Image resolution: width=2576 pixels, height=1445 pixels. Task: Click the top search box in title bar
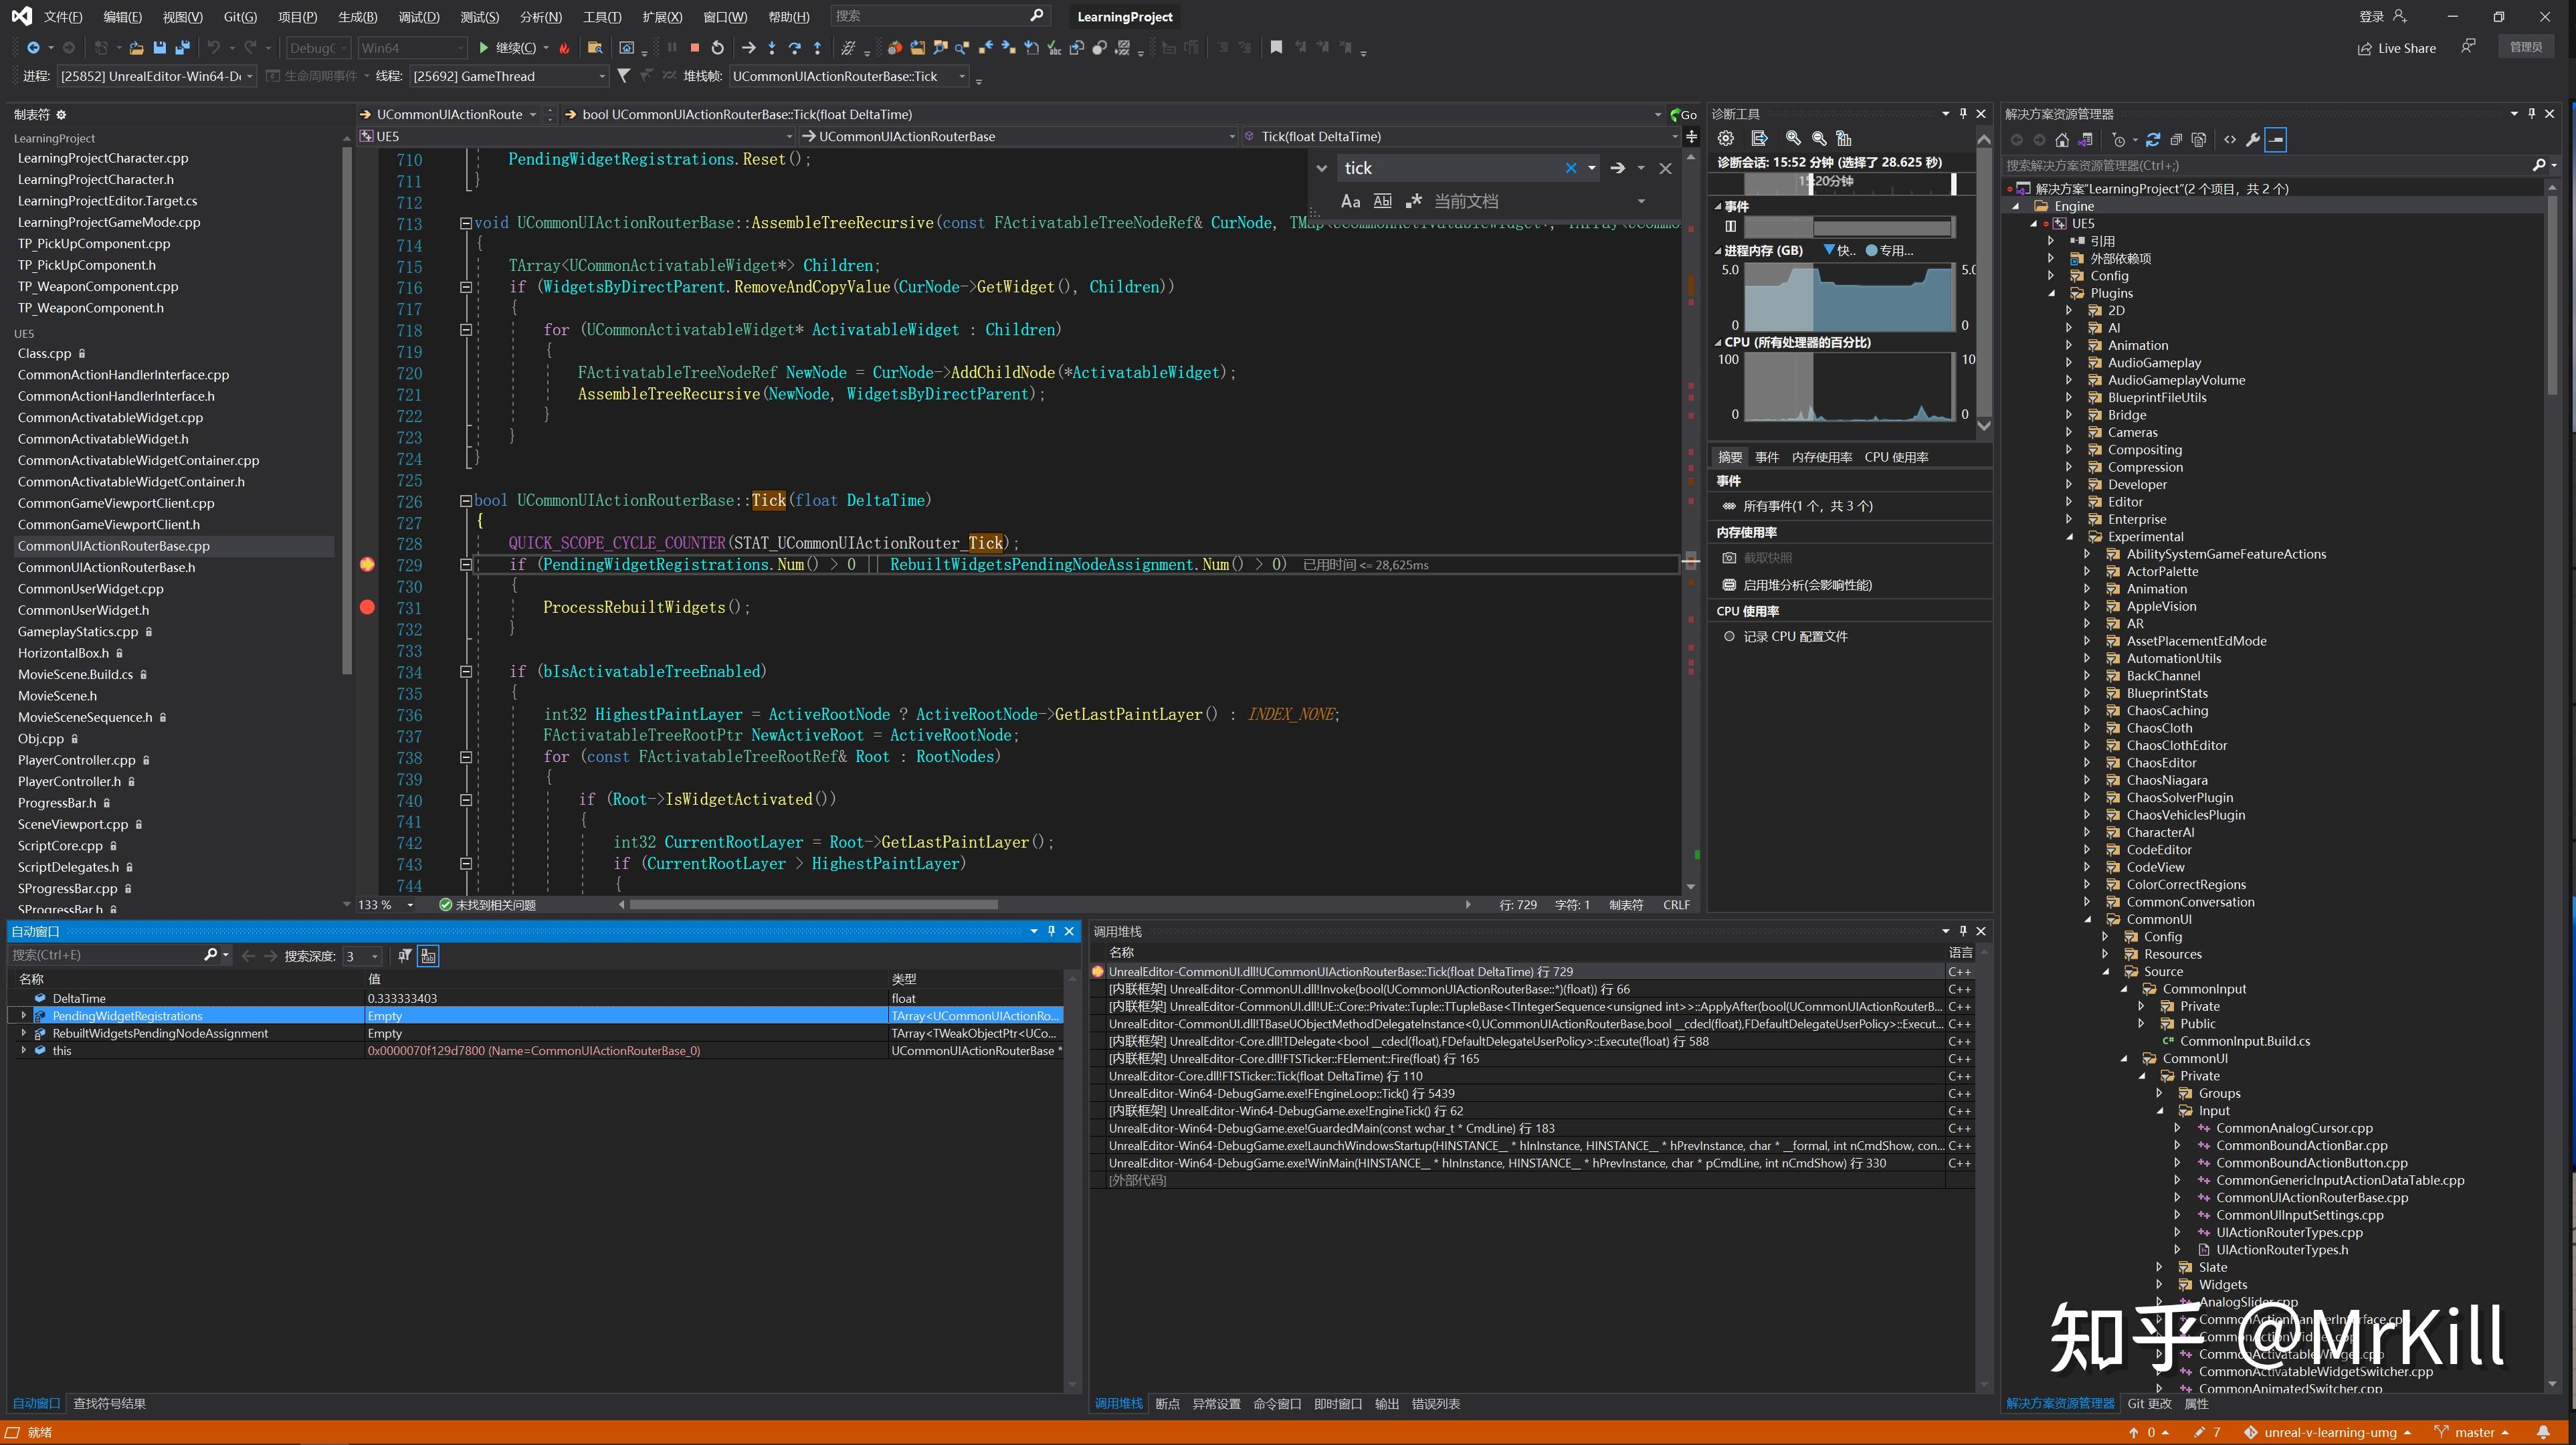coord(940,16)
